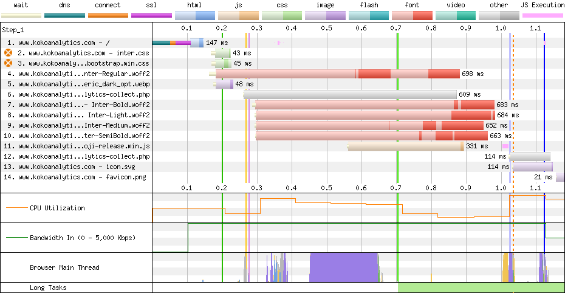
Task: Click the JS Execution legend color bar
Action: click(543, 15)
